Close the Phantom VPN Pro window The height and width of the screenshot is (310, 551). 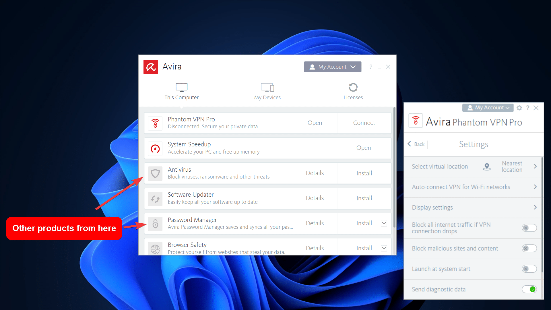click(x=536, y=108)
